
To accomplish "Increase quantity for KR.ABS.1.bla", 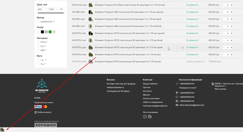I will click(231, 12).
